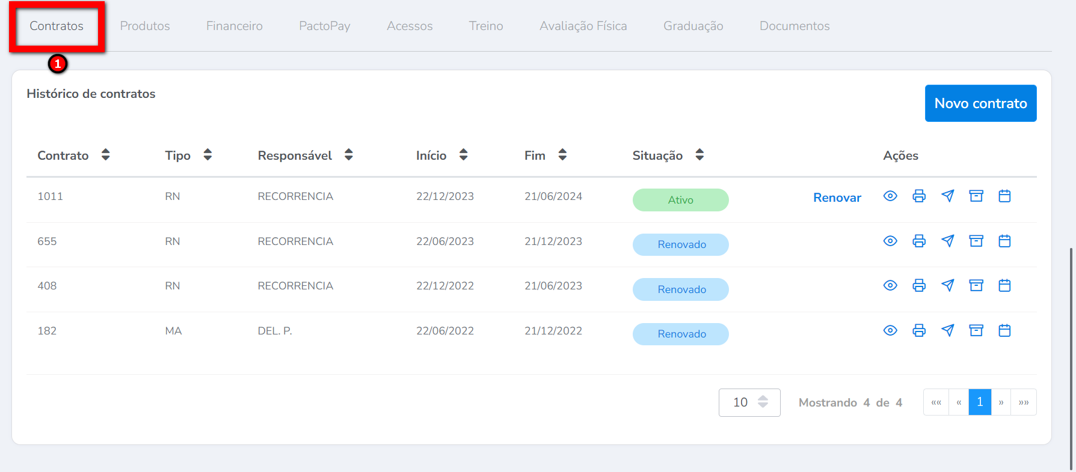
Task: Click the archive box icon for contract 408
Action: (976, 285)
